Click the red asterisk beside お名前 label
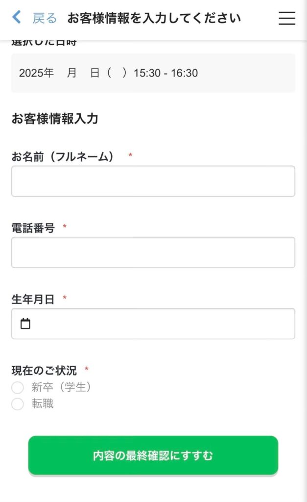The image size is (307, 502). (x=130, y=155)
